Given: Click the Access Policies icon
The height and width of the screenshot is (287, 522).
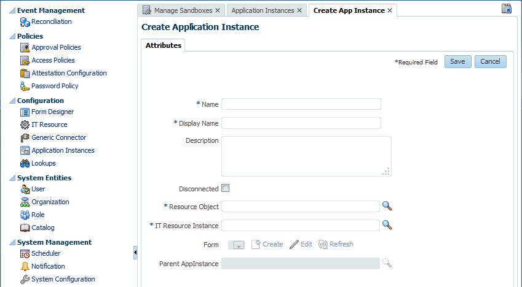Looking at the screenshot, I should point(25,61).
